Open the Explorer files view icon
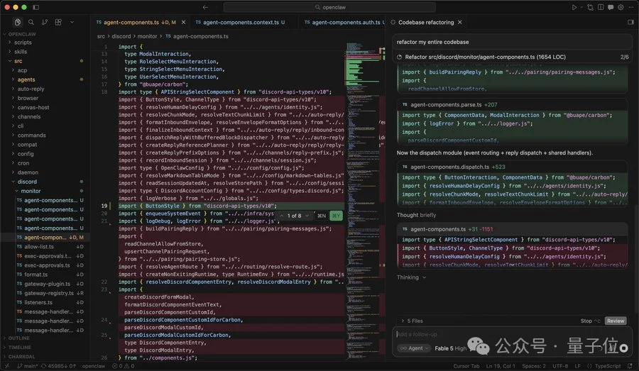 tap(17, 22)
